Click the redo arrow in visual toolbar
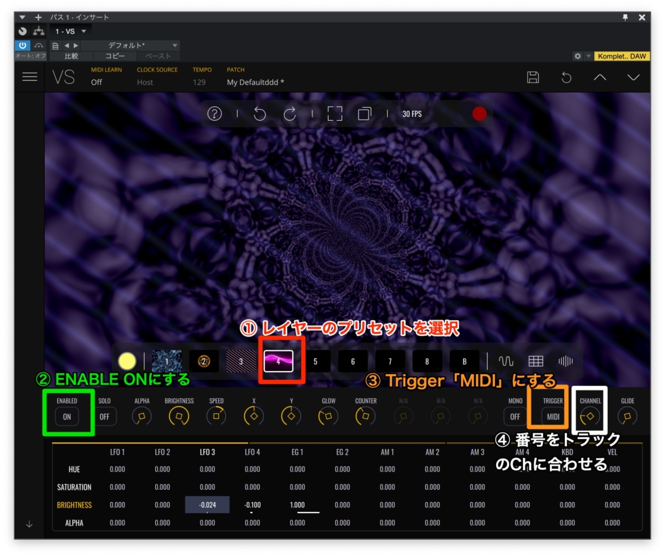The width and height of the screenshot is (665, 556). coord(290,114)
